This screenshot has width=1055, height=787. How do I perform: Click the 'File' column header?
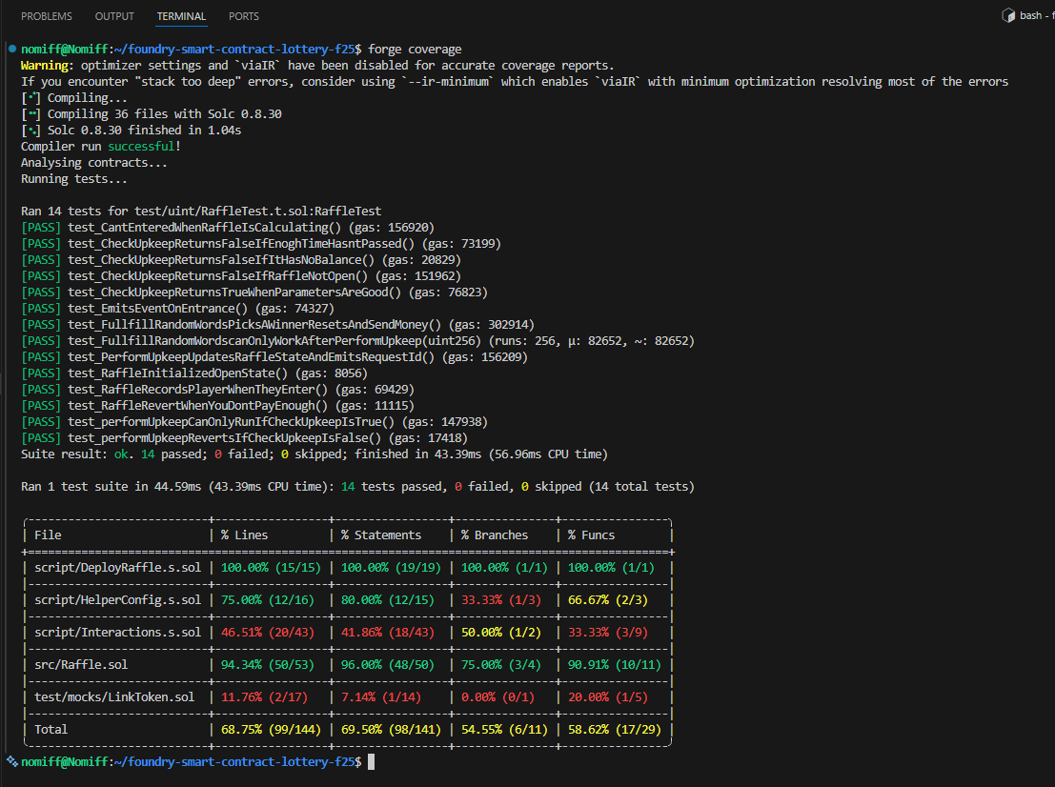pyautogui.click(x=48, y=535)
